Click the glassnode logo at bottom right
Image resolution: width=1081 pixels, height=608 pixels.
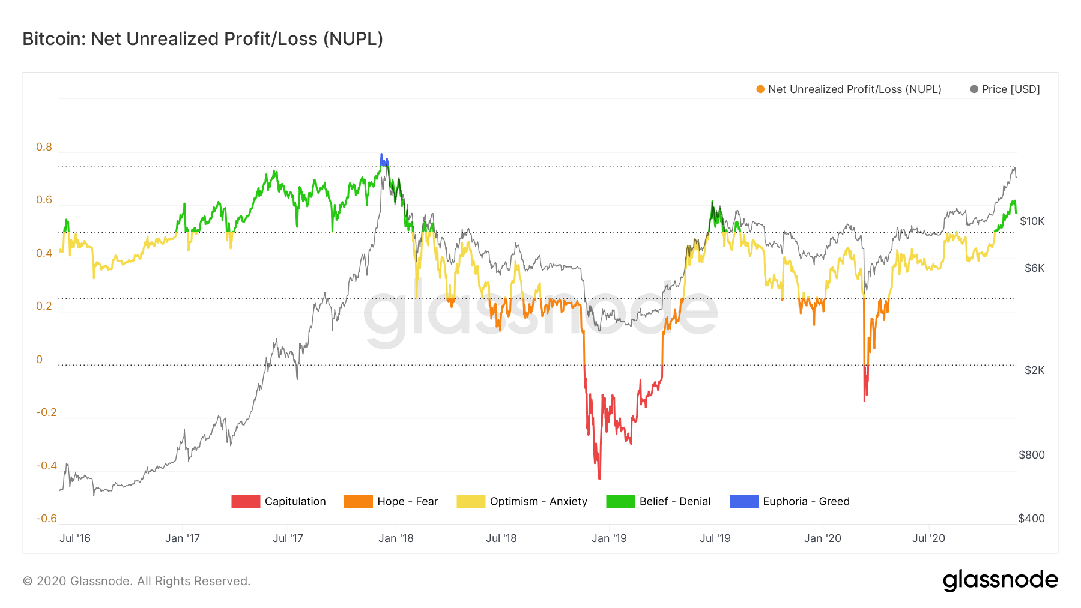[x=1000, y=580]
